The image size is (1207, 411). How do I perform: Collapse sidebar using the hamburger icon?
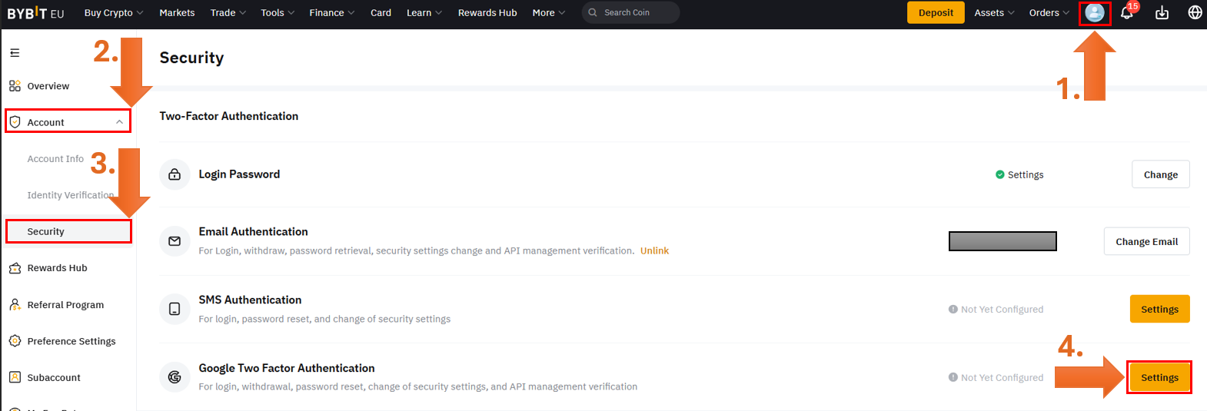(15, 53)
